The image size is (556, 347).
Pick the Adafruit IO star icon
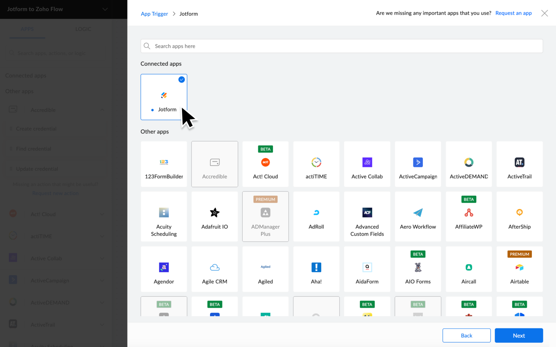point(215,213)
